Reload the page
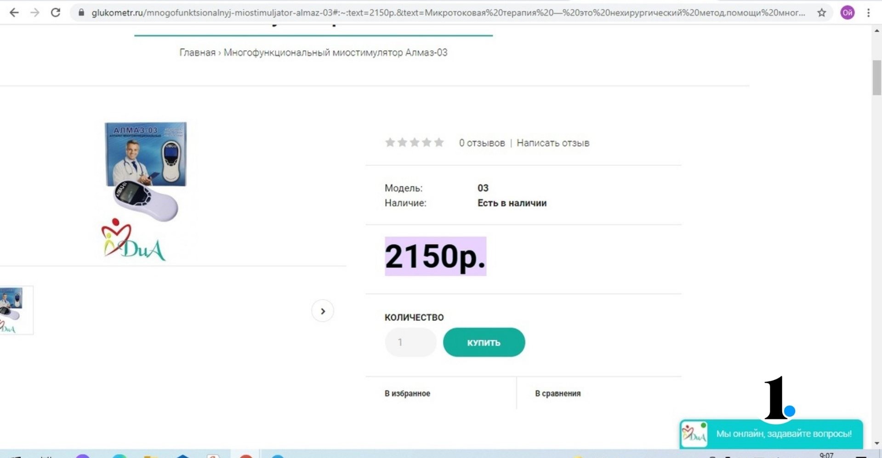The width and height of the screenshot is (882, 458). click(x=56, y=12)
